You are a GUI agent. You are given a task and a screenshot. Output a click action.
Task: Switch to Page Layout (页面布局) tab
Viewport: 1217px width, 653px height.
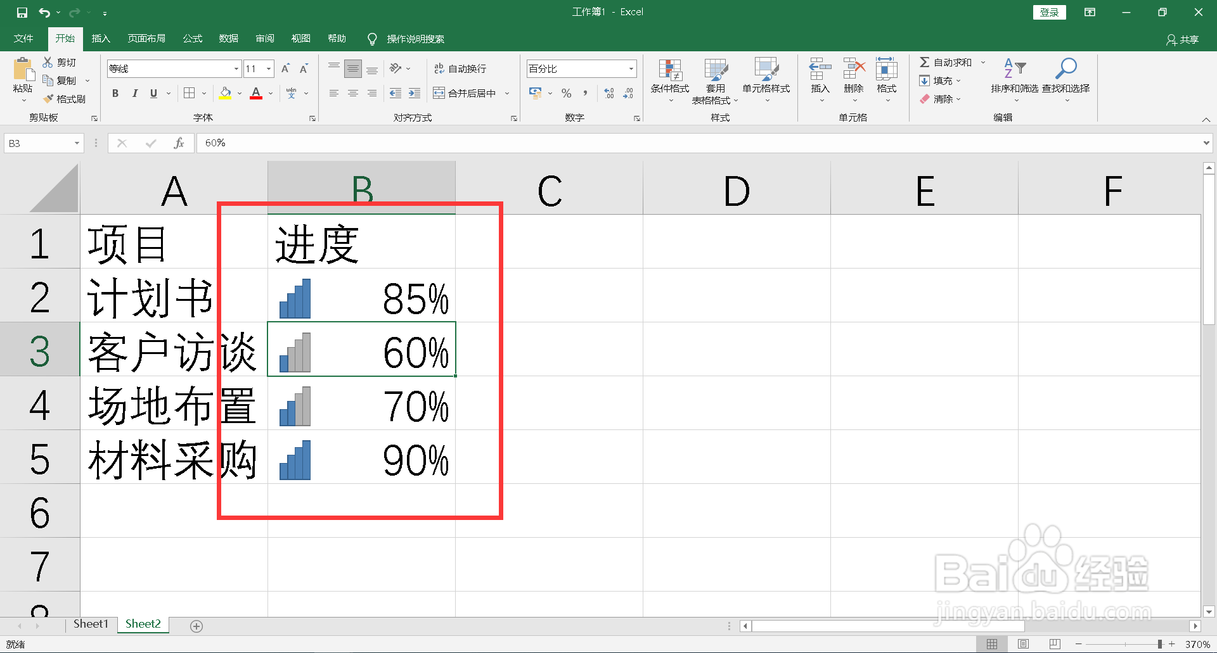tap(146, 39)
